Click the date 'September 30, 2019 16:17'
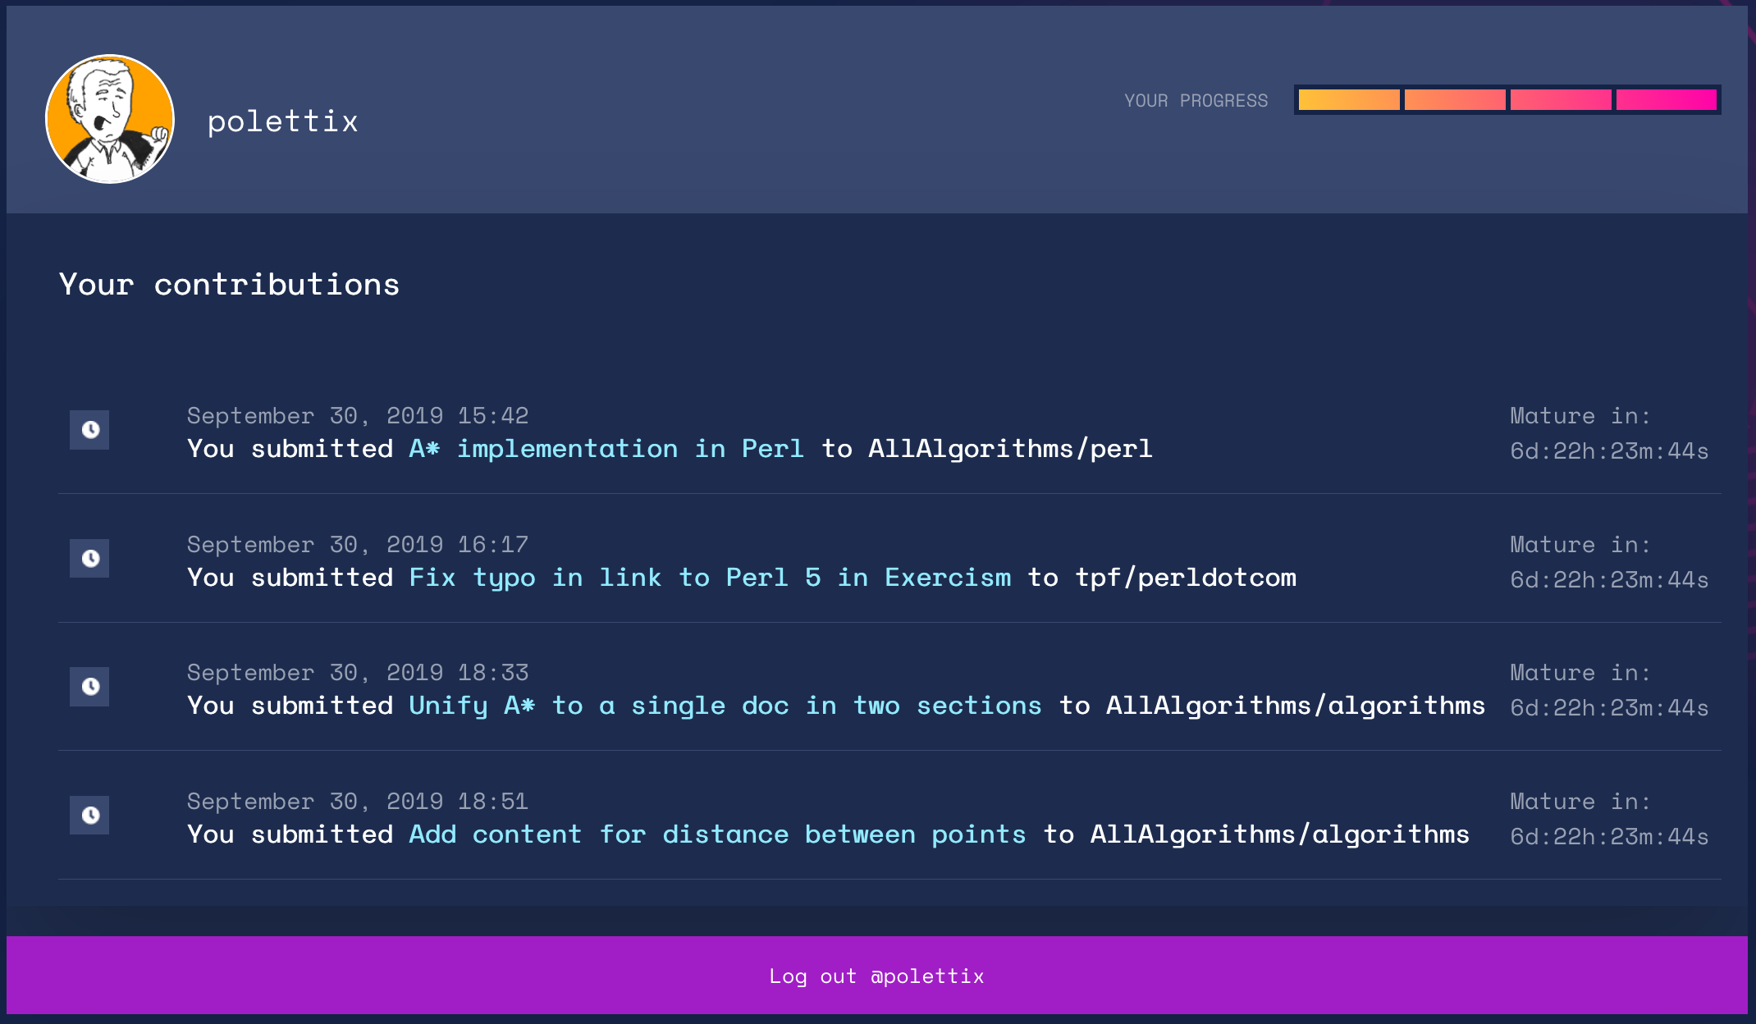This screenshot has height=1024, width=1756. (358, 545)
